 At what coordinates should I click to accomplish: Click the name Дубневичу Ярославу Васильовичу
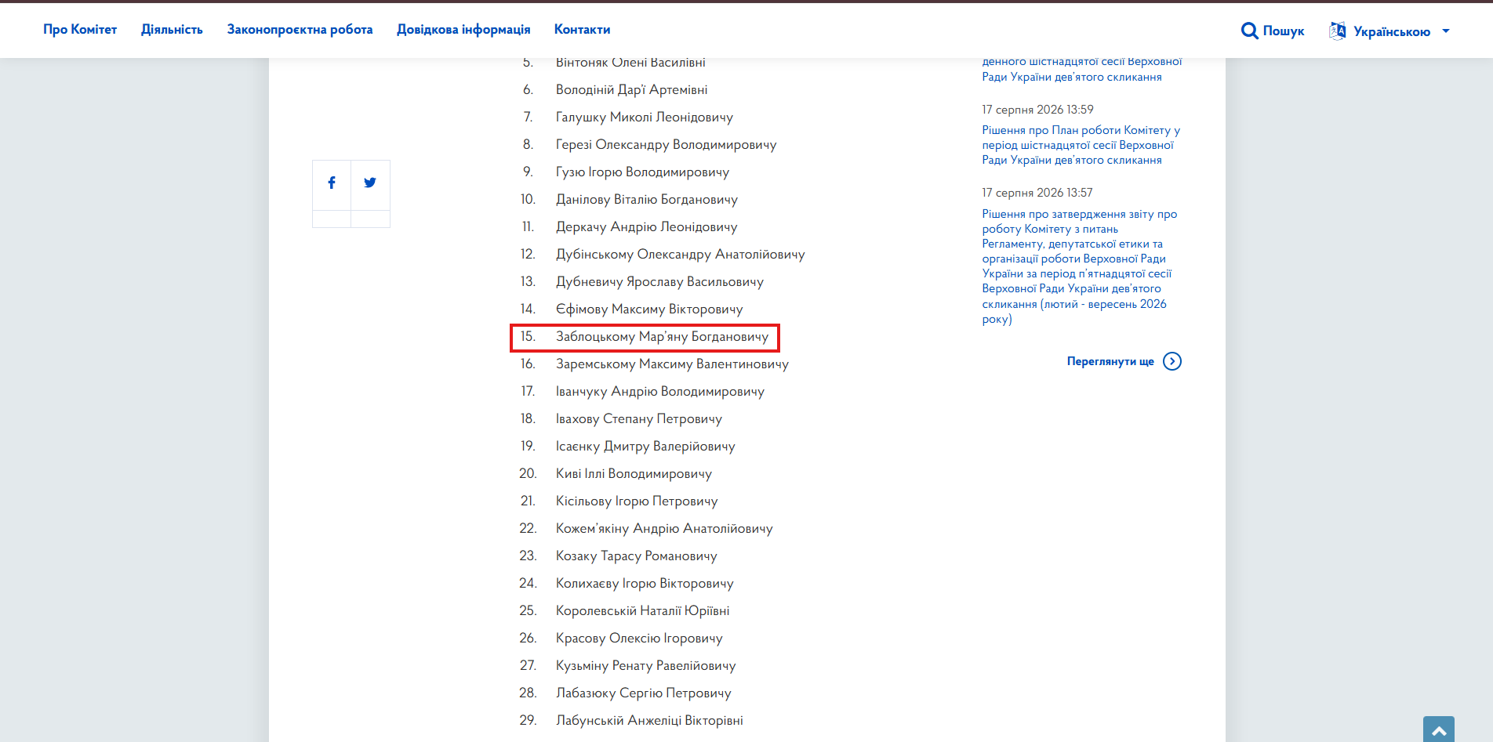pyautogui.click(x=659, y=281)
